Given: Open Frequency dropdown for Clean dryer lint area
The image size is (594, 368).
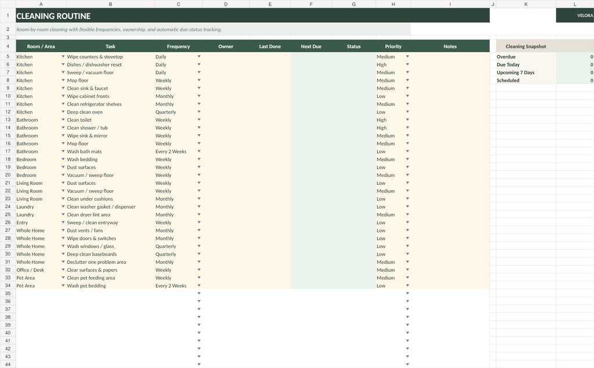Looking at the screenshot, I should coord(199,214).
